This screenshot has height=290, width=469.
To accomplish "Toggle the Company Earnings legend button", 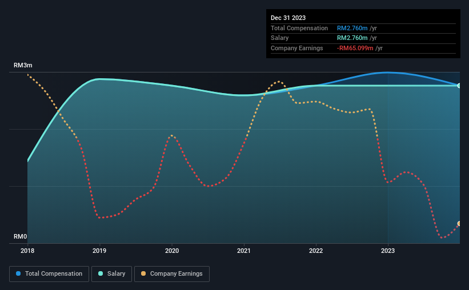I will [172, 274].
